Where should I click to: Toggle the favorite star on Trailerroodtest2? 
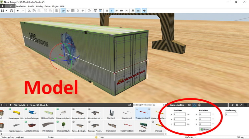click(137, 109)
